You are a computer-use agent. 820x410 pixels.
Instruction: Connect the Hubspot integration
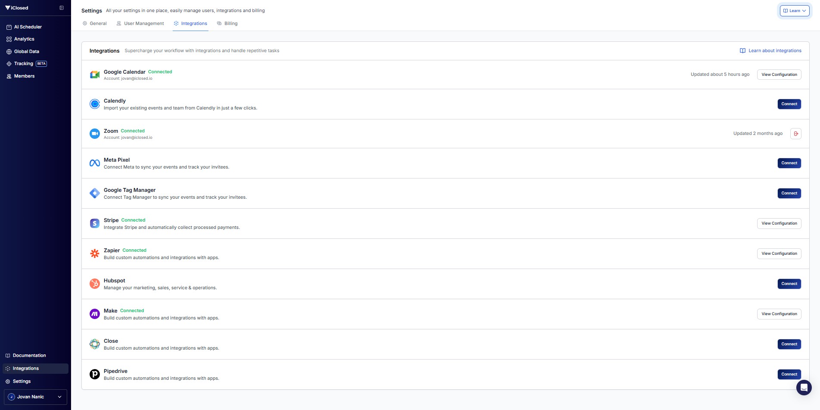coord(789,284)
